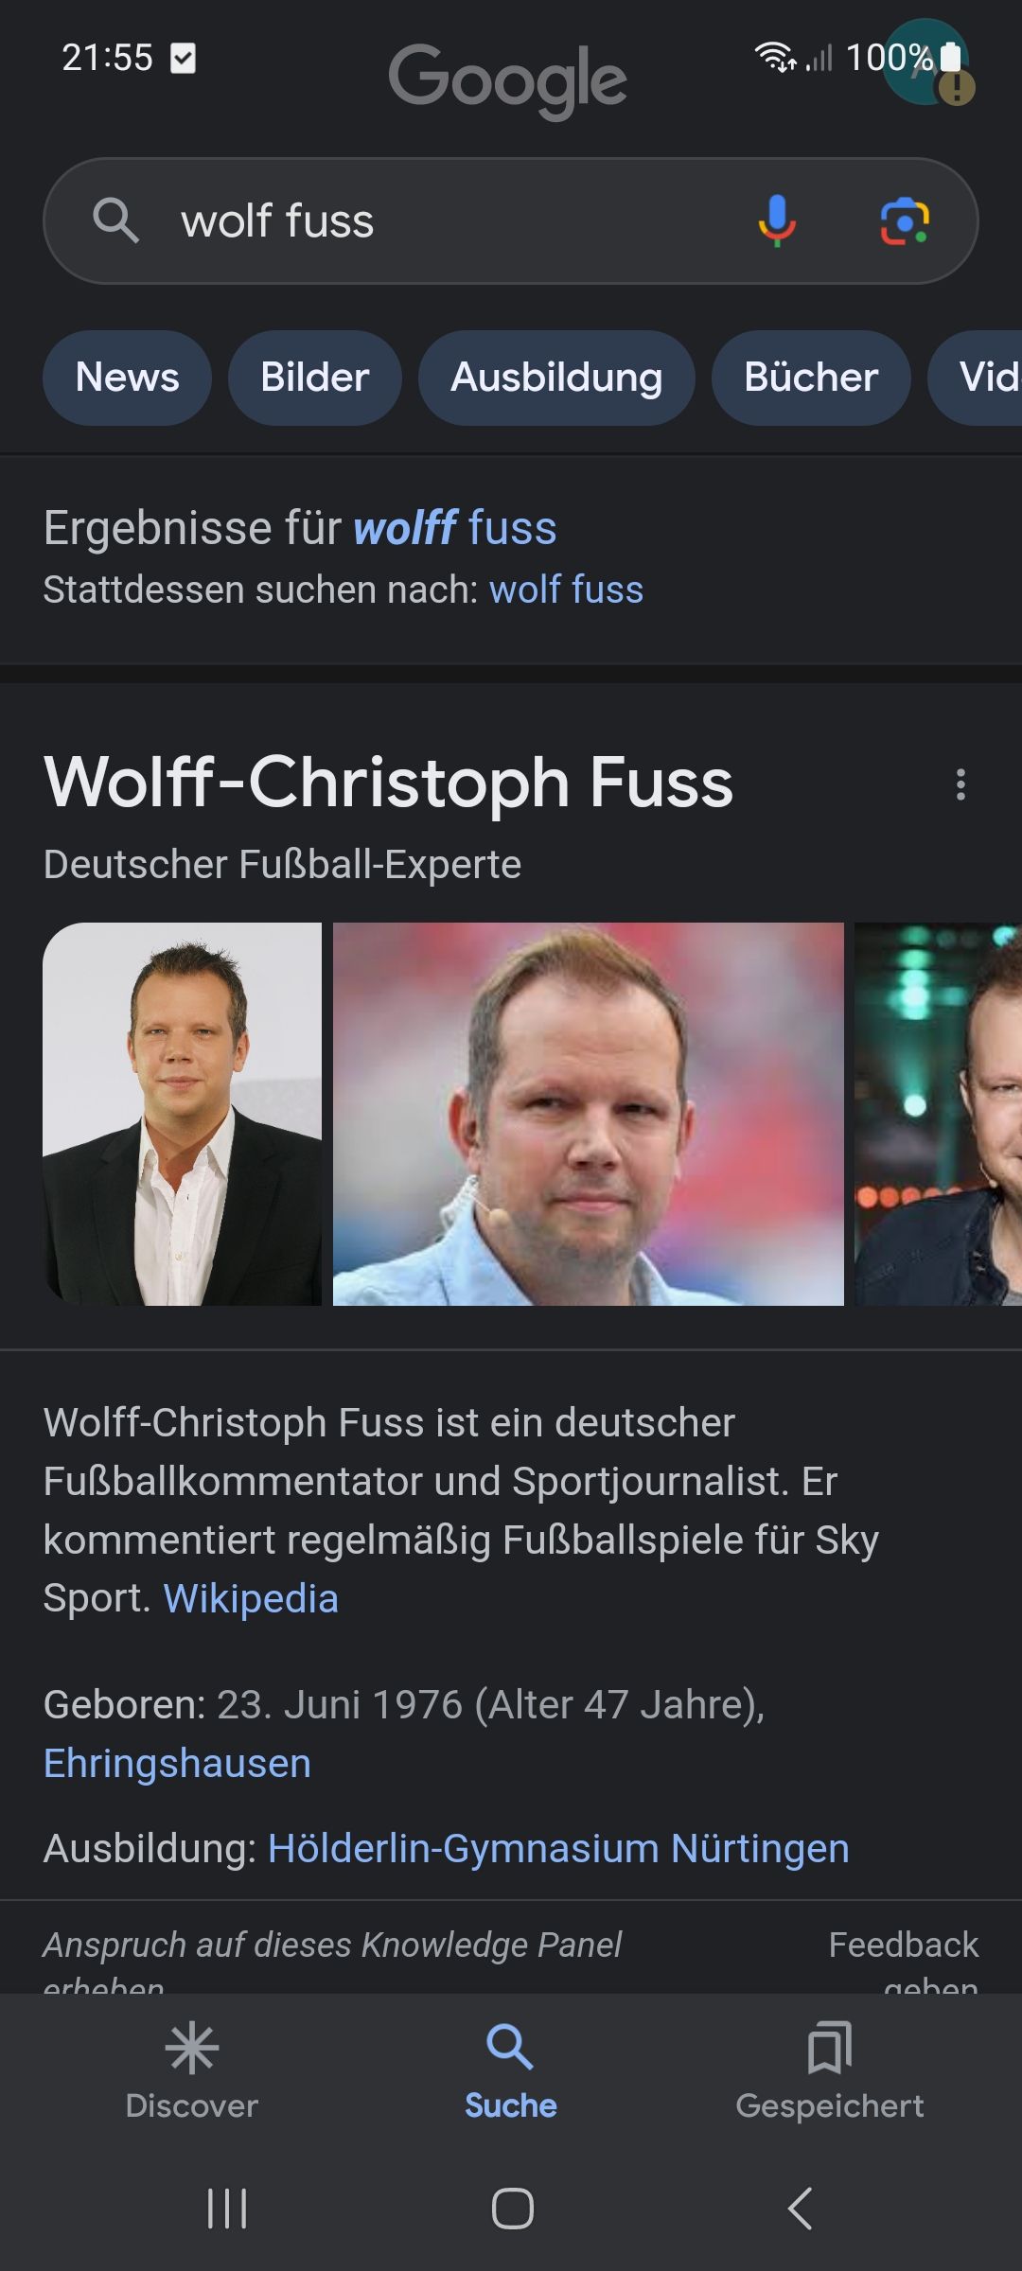1022x2271 pixels.
Task: Open Google Lens camera search
Action: (905, 221)
